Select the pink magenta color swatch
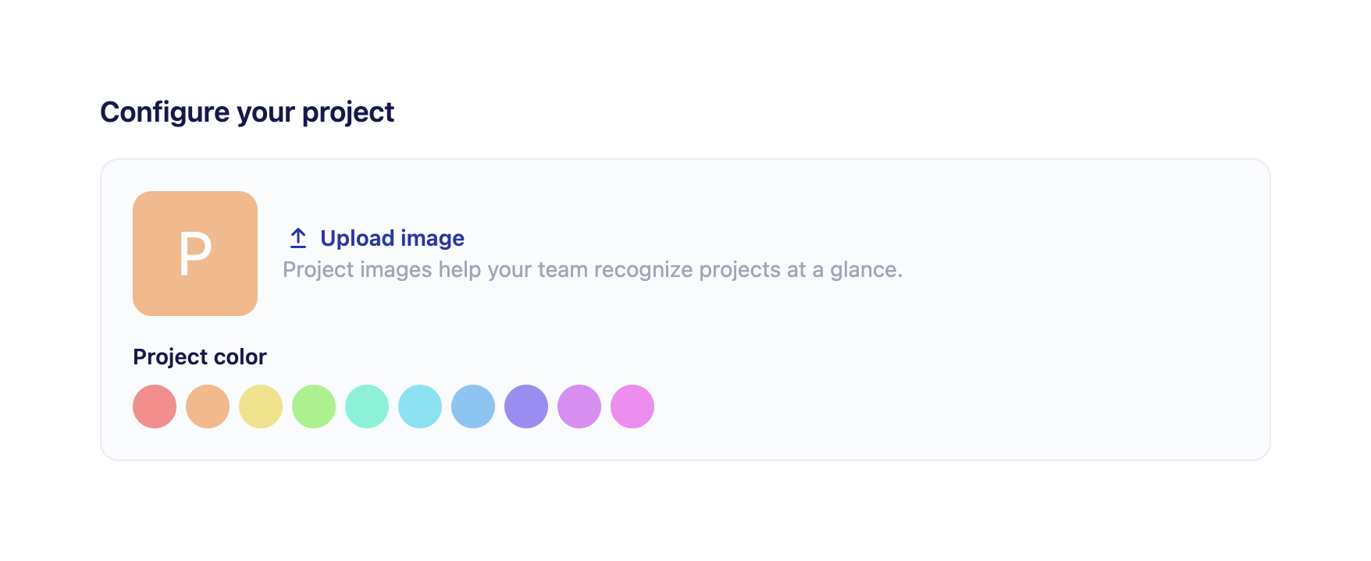This screenshot has height=561, width=1371. click(x=632, y=407)
